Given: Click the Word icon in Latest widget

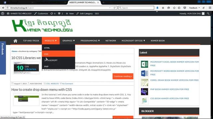Looking at the screenshot, I should pyautogui.click(x=144, y=73).
